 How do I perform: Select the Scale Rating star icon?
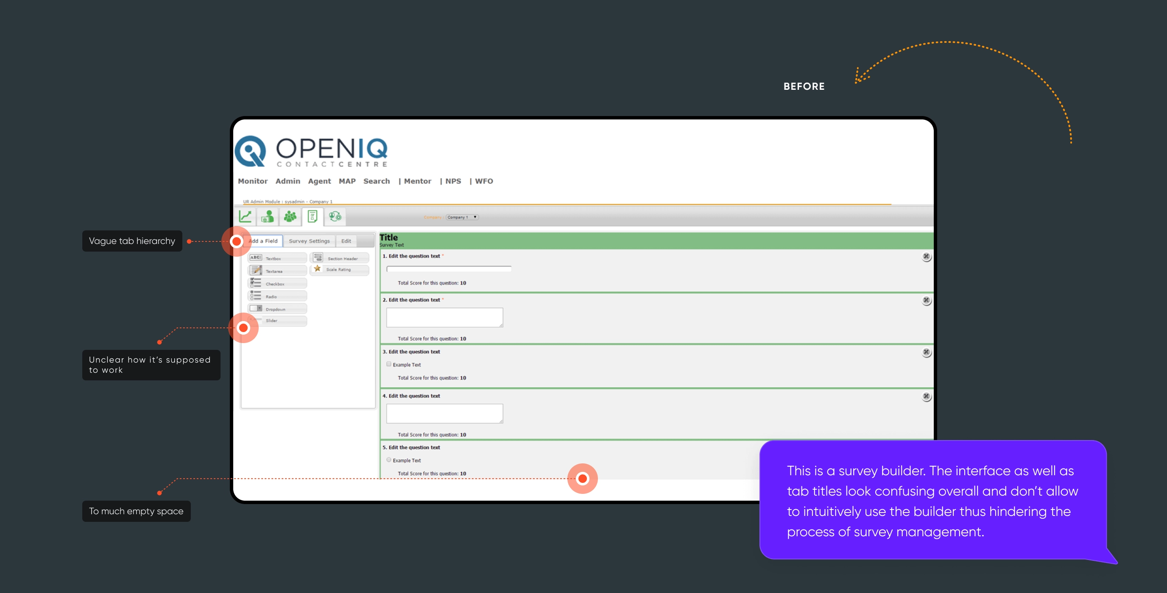(x=318, y=269)
